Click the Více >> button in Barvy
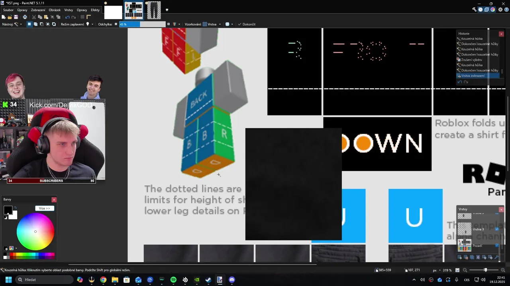The height and width of the screenshot is (286, 510). (44, 208)
